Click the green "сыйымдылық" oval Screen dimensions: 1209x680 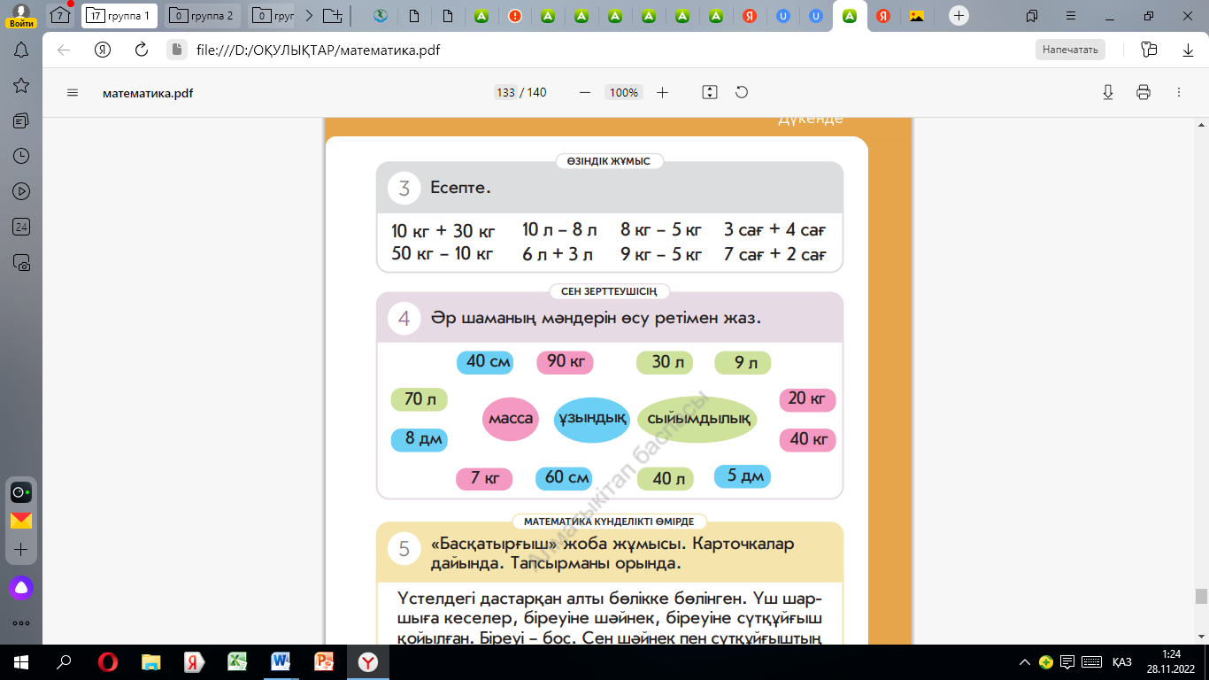[x=698, y=419]
